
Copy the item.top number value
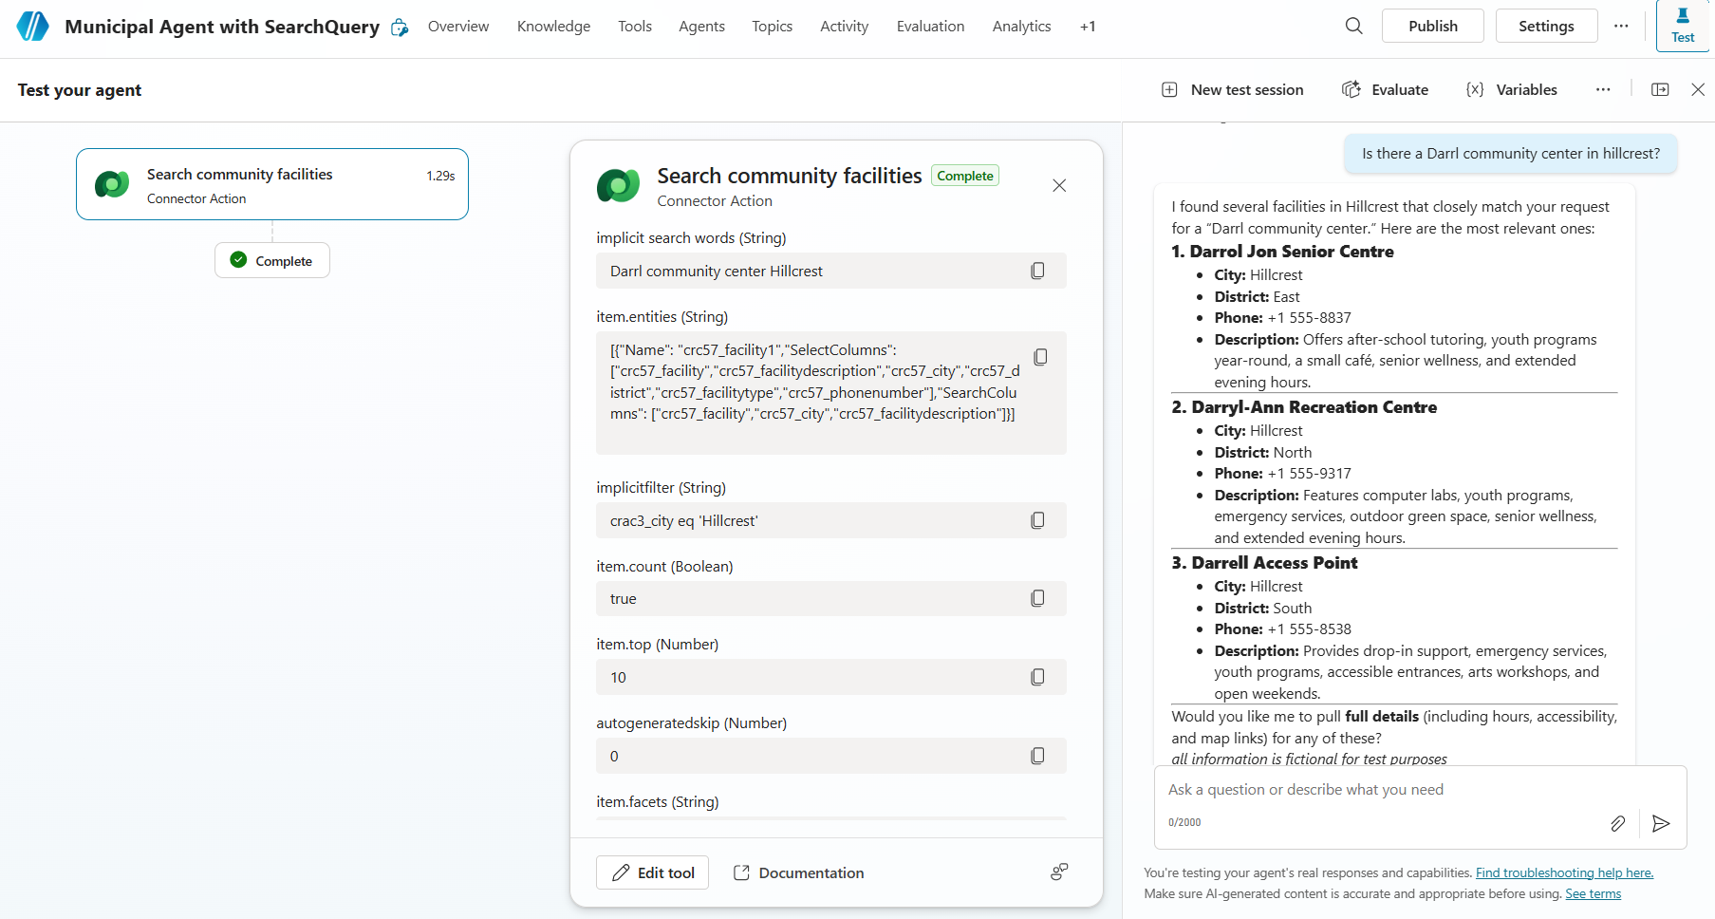(1037, 677)
